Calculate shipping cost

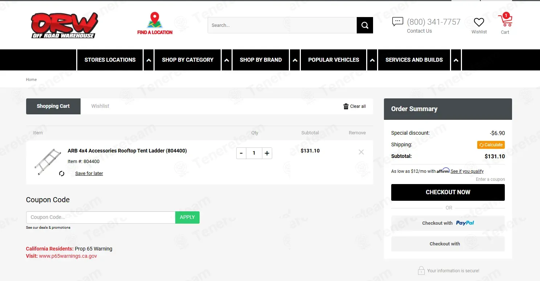point(491,145)
